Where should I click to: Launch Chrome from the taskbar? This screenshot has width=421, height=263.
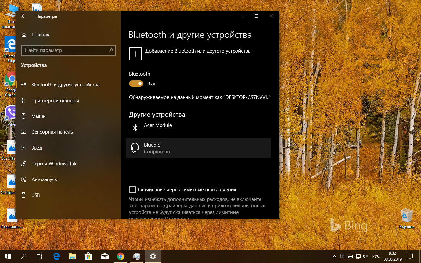121,256
